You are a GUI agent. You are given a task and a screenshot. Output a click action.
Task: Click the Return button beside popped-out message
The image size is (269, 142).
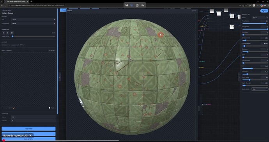(x=23, y=45)
